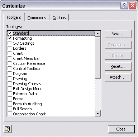Uncheck the Standard toolbar checkbox
Image resolution: width=138 pixels, height=137 pixels.
pyautogui.click(x=10, y=33)
